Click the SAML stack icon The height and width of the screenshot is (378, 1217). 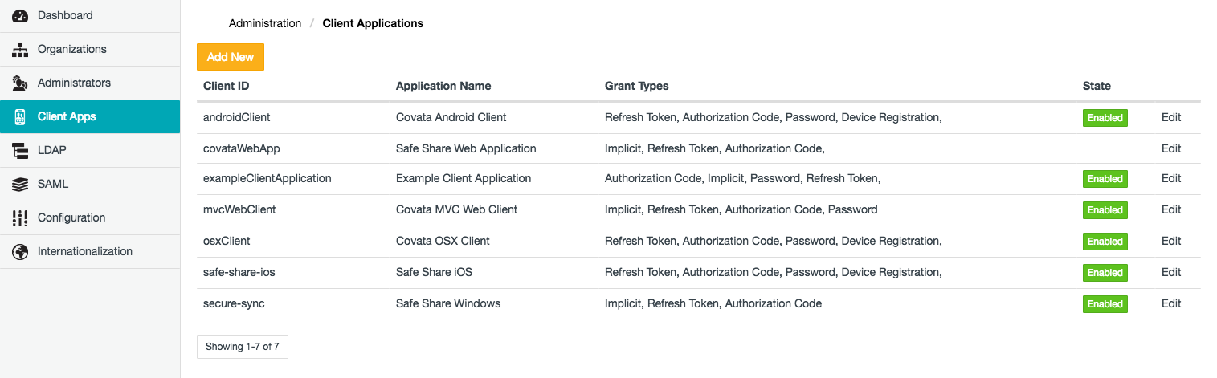[x=20, y=185]
